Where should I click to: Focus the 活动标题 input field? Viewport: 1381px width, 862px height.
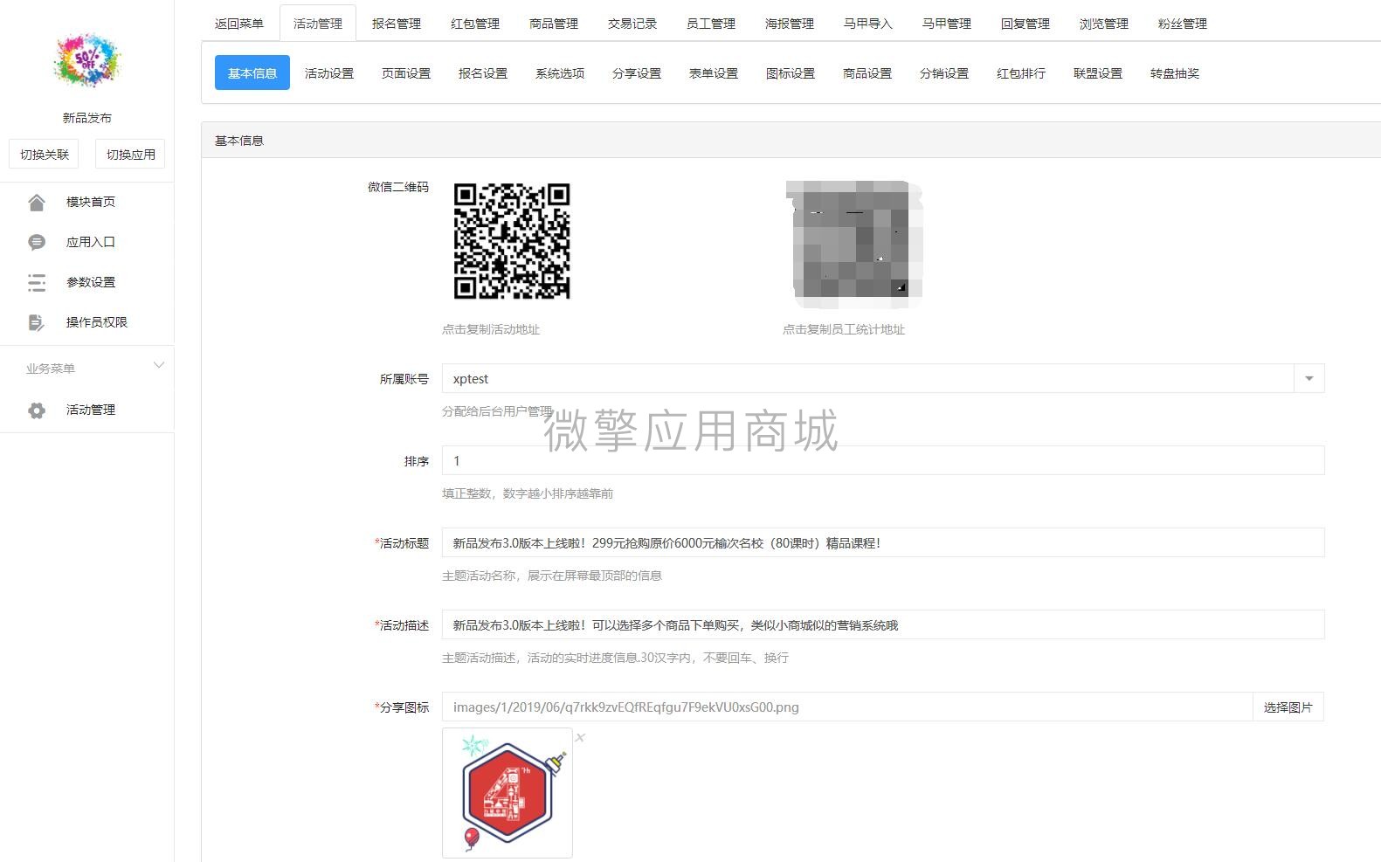tap(883, 543)
